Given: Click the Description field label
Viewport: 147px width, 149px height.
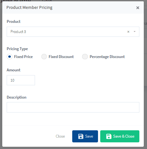Looking at the screenshot, I should point(17,97).
